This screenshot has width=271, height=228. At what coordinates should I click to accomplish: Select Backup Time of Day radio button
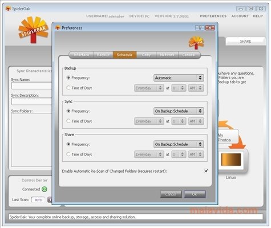(x=68, y=88)
